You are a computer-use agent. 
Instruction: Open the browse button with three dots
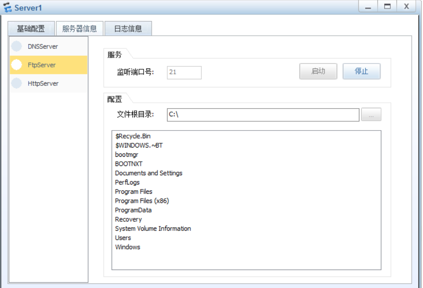(371, 115)
